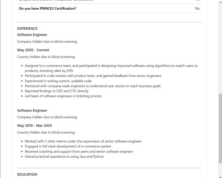Click the scrollbar down arrow

(x=220, y=177)
